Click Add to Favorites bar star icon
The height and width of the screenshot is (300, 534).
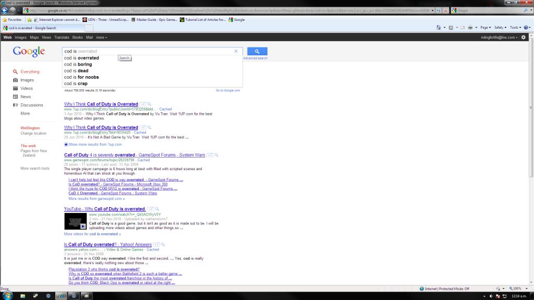(x=29, y=20)
